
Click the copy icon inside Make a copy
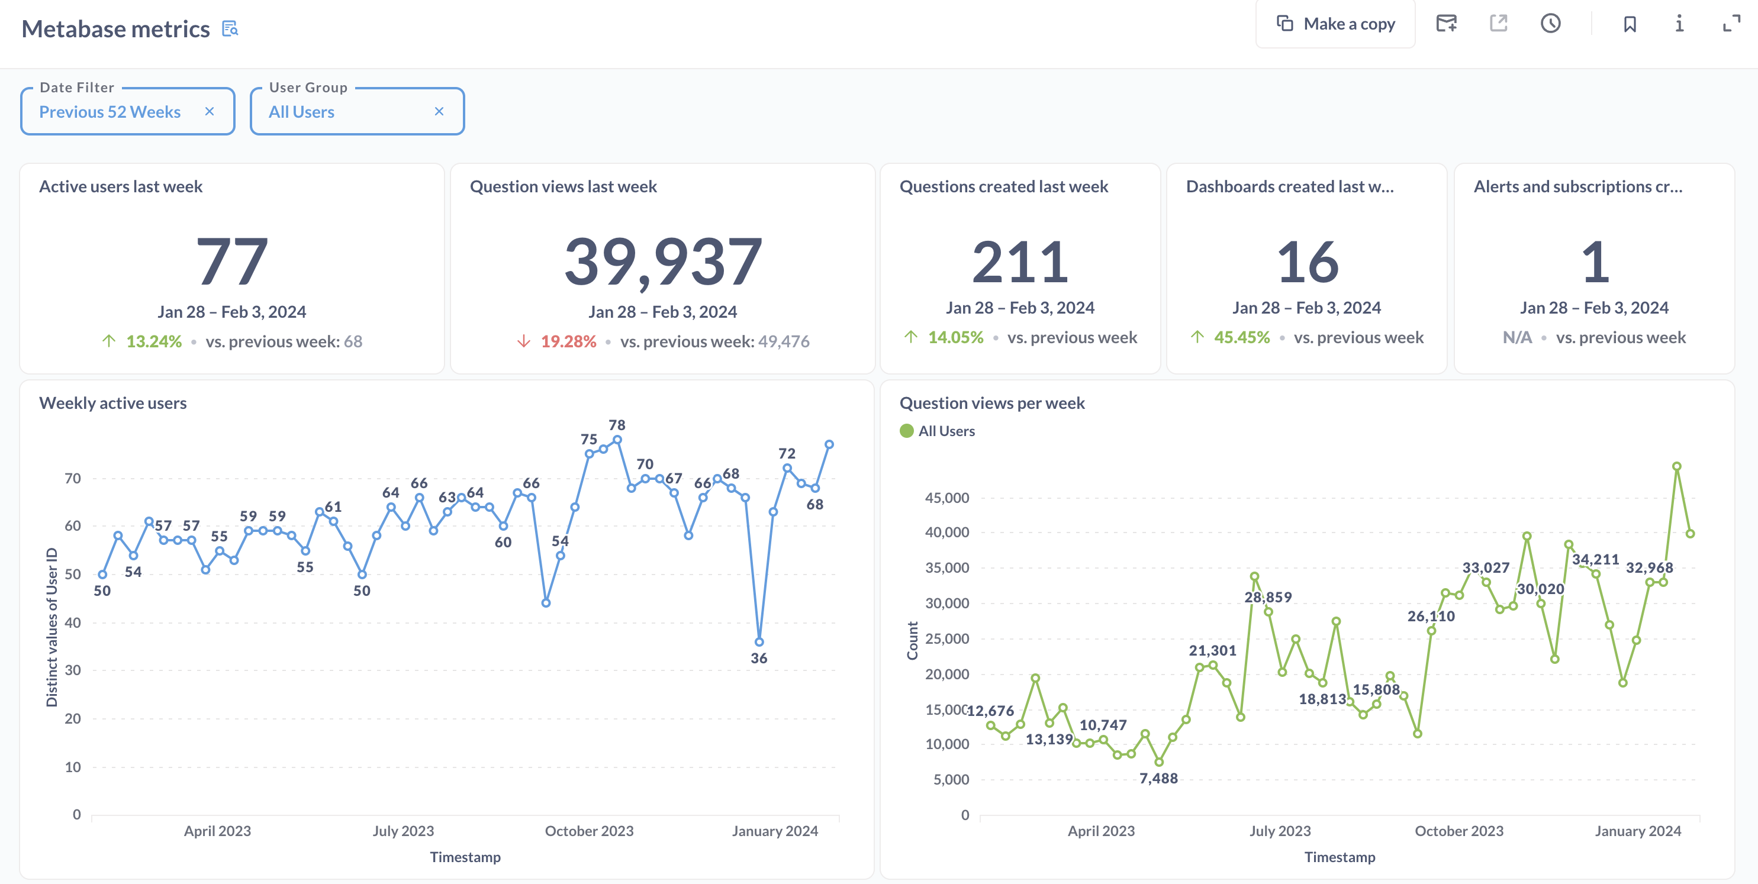click(x=1286, y=23)
